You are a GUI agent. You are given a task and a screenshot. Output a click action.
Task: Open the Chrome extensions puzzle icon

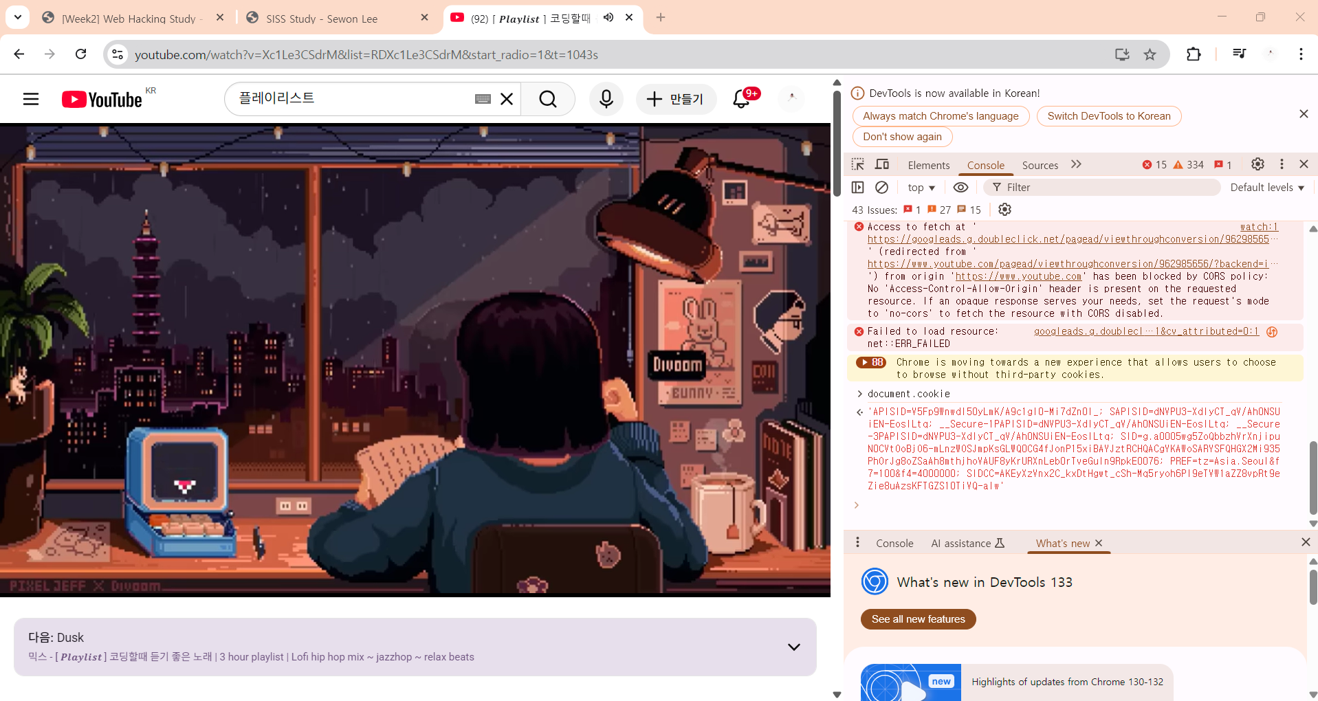(x=1194, y=54)
